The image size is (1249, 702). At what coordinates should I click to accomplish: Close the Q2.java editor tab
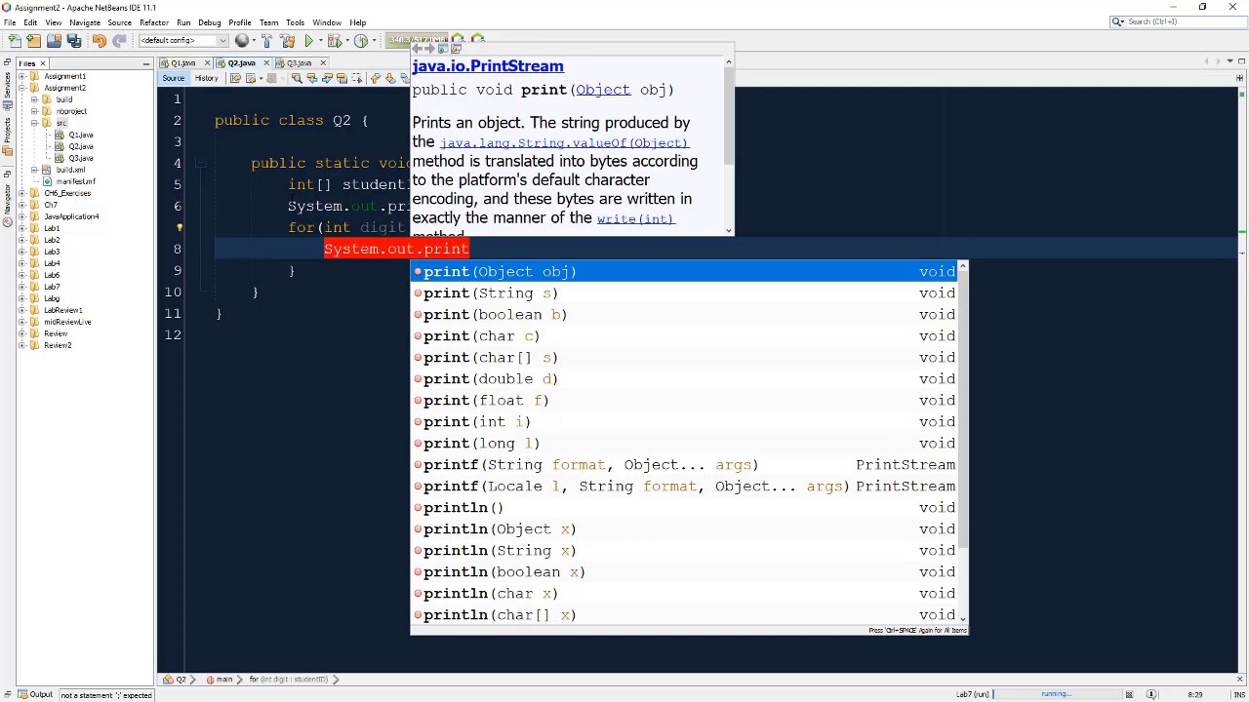265,63
